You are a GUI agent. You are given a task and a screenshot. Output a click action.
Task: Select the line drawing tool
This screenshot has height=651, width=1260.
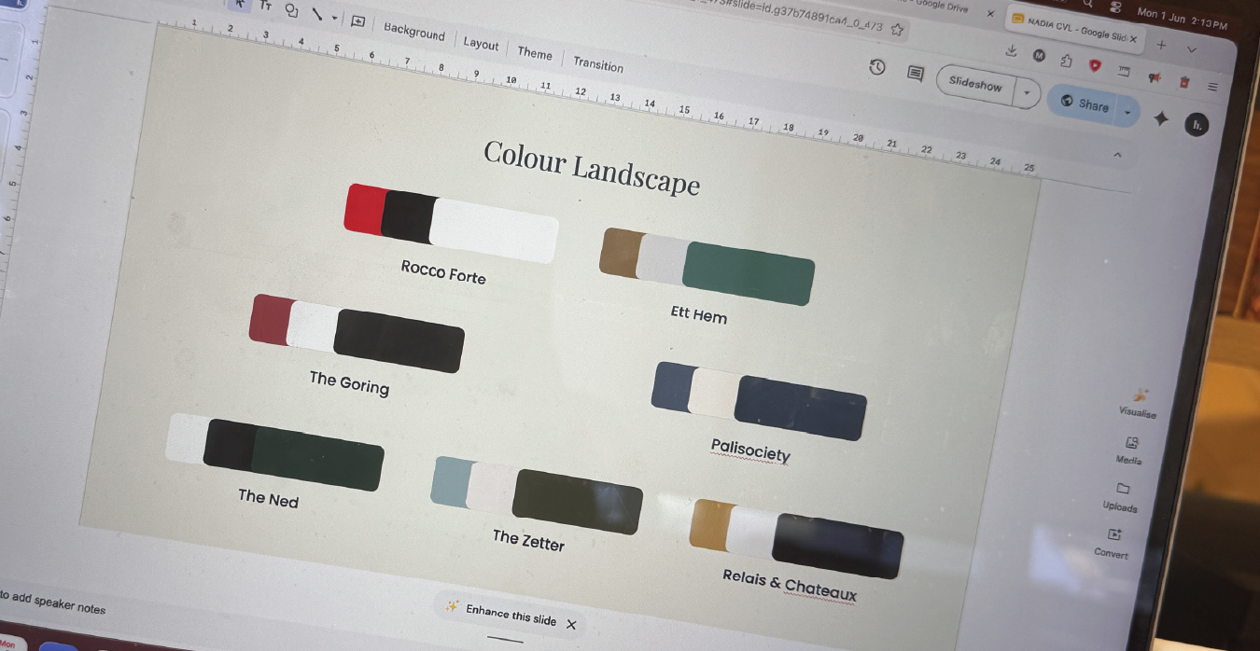click(318, 15)
